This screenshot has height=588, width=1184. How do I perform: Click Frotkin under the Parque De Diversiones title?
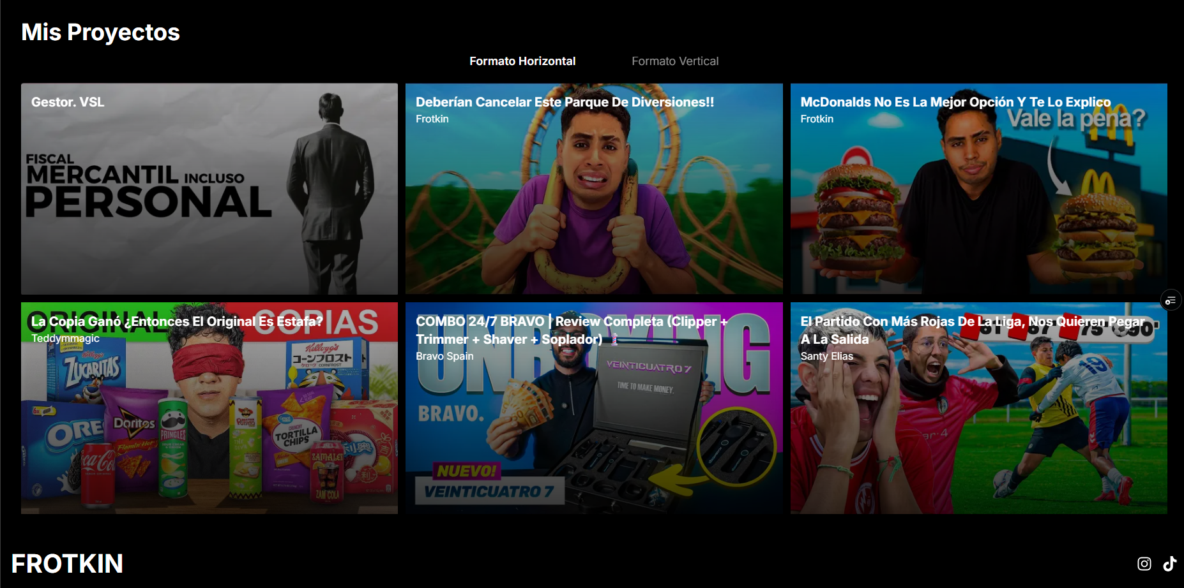point(432,119)
